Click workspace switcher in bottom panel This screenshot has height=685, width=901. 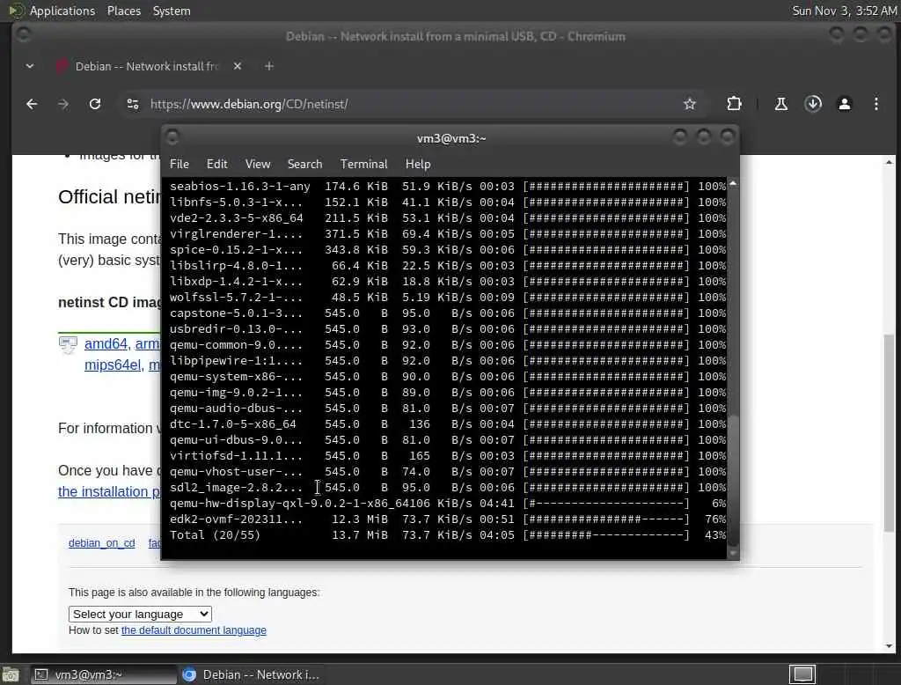click(x=802, y=674)
